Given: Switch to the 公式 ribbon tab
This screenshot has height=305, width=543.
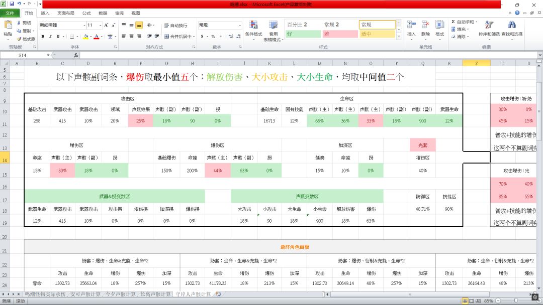Looking at the screenshot, I should (86, 13).
